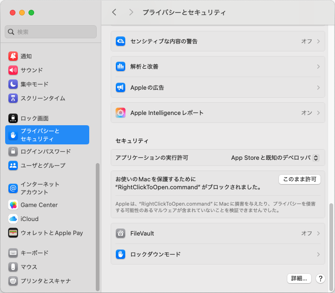Expand ロックダウンモード row chevron
Screen dimensions: 335x293
coord(318,254)
